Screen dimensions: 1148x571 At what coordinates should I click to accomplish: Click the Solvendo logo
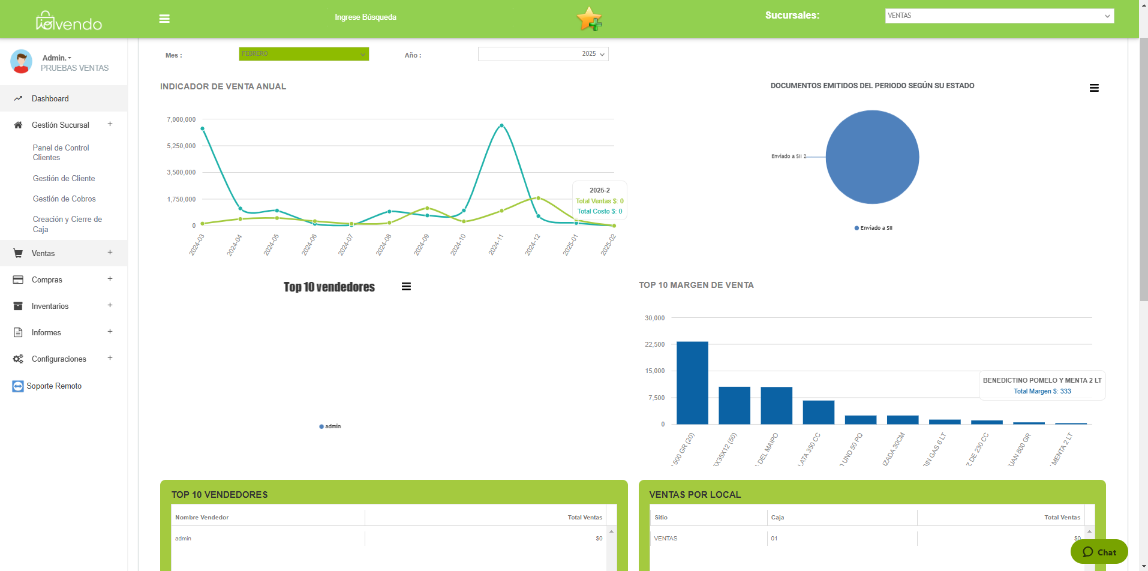69,22
